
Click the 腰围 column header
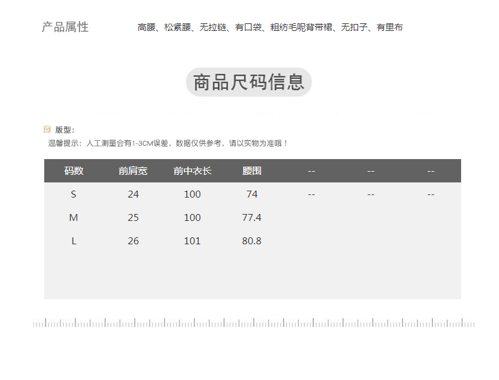coord(252,171)
